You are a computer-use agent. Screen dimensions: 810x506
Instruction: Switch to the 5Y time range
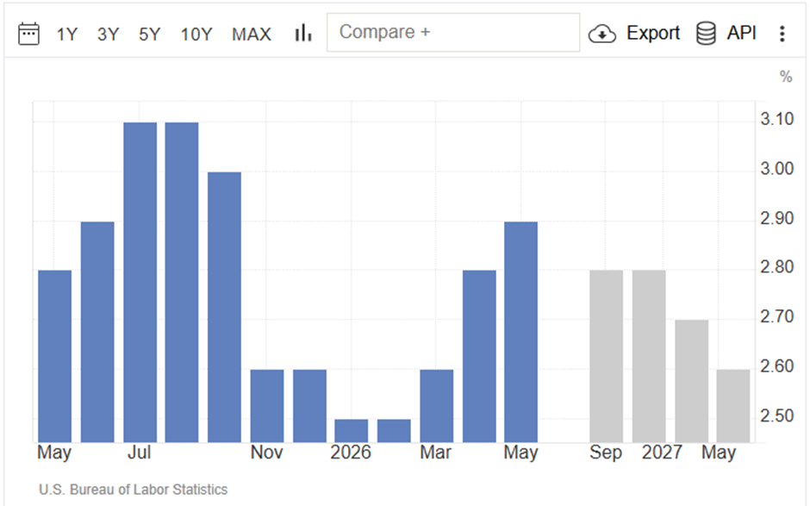(149, 34)
